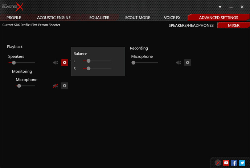
Task: Click the YouTube icon
Action: tap(226, 163)
